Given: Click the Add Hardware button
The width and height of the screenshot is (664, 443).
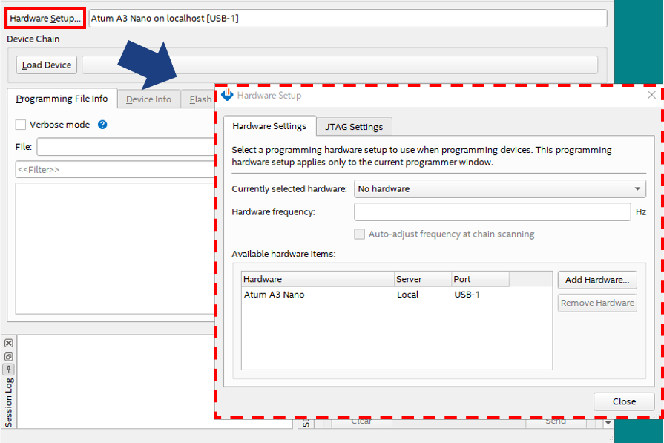Looking at the screenshot, I should click(596, 280).
